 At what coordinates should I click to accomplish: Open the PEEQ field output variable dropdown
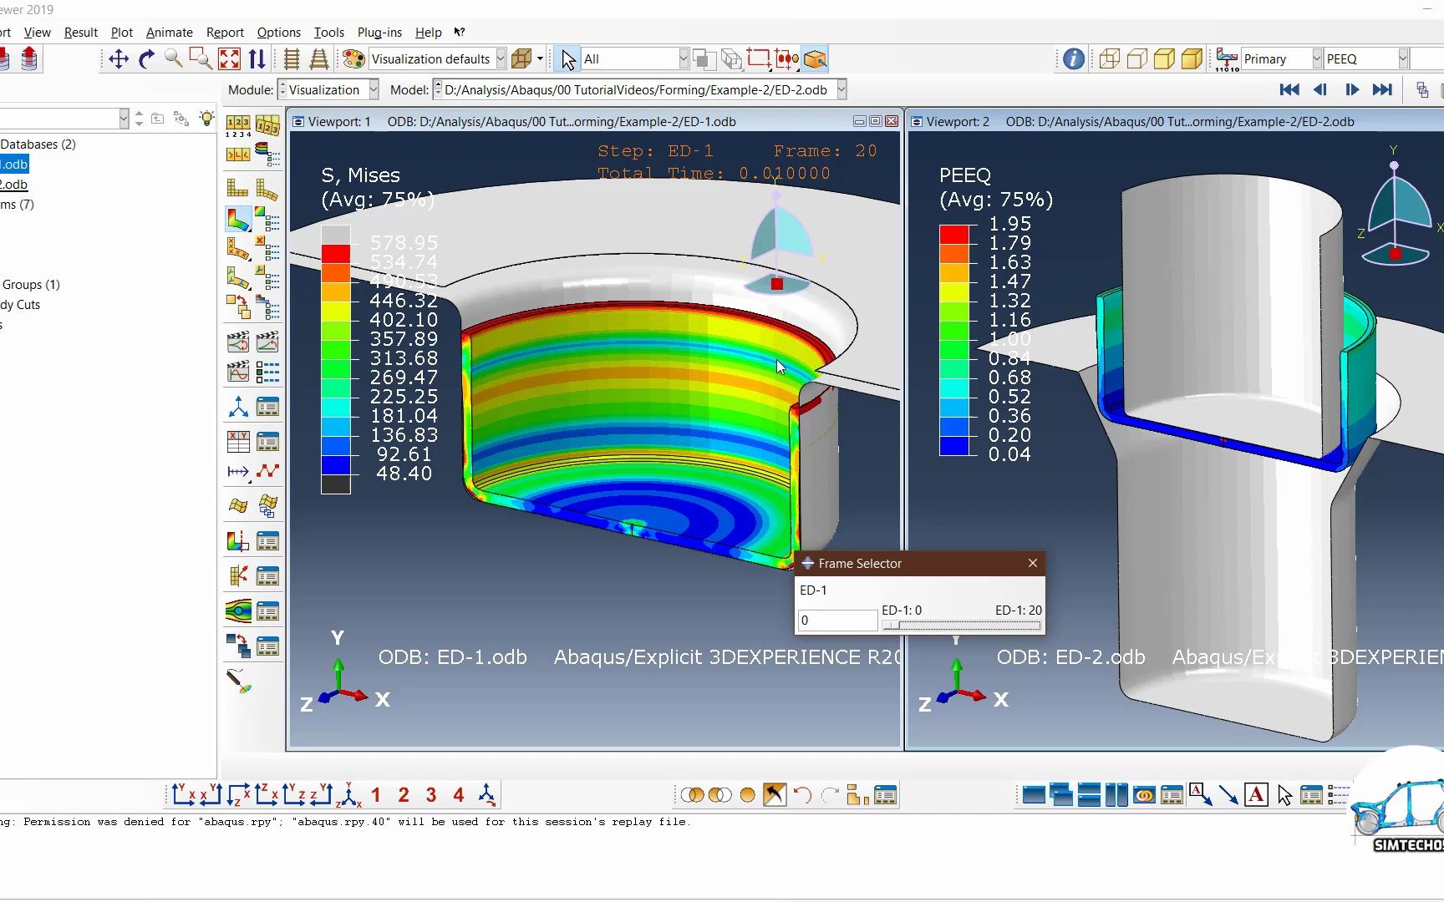[x=1403, y=59]
